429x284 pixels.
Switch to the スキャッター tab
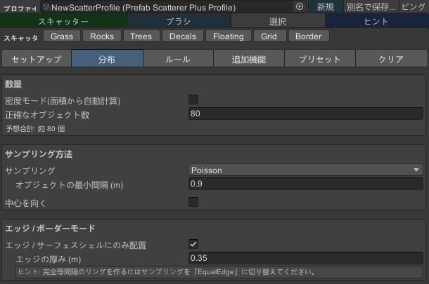(63, 21)
